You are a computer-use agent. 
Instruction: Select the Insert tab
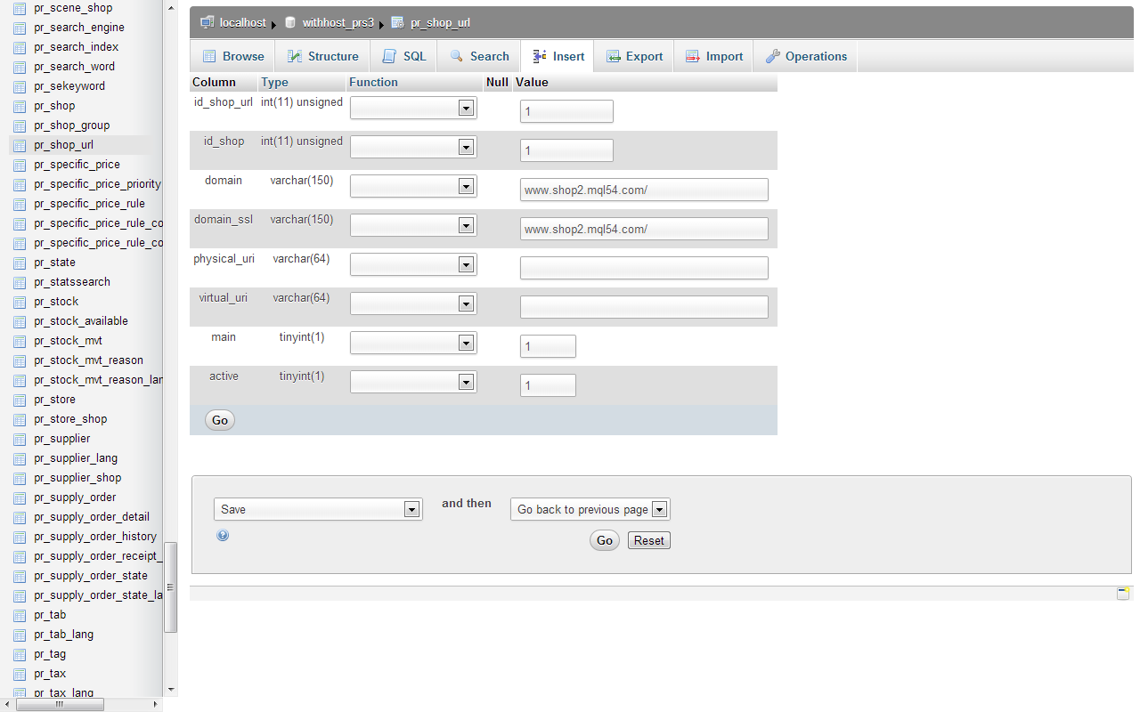[558, 56]
